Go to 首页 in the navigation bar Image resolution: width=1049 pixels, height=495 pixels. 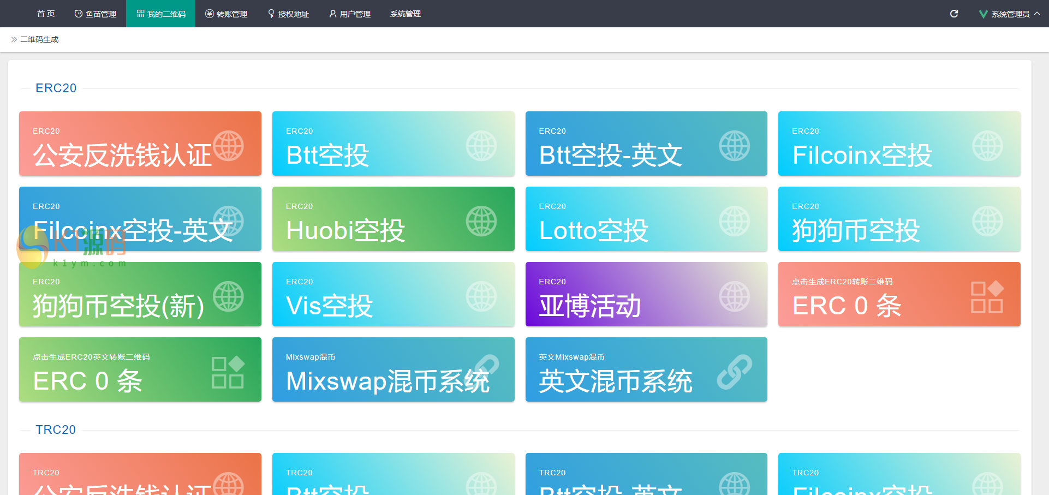[46, 14]
